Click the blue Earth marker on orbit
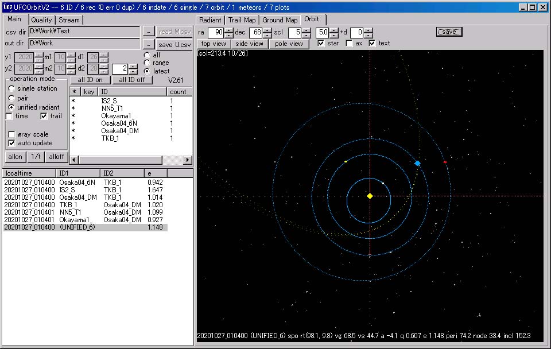 [417, 164]
